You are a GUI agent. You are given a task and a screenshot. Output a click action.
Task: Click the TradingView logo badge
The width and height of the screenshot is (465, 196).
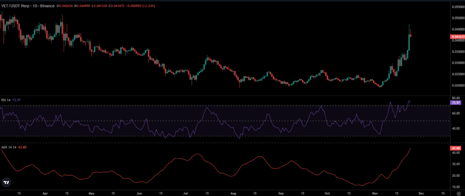(x=6, y=182)
